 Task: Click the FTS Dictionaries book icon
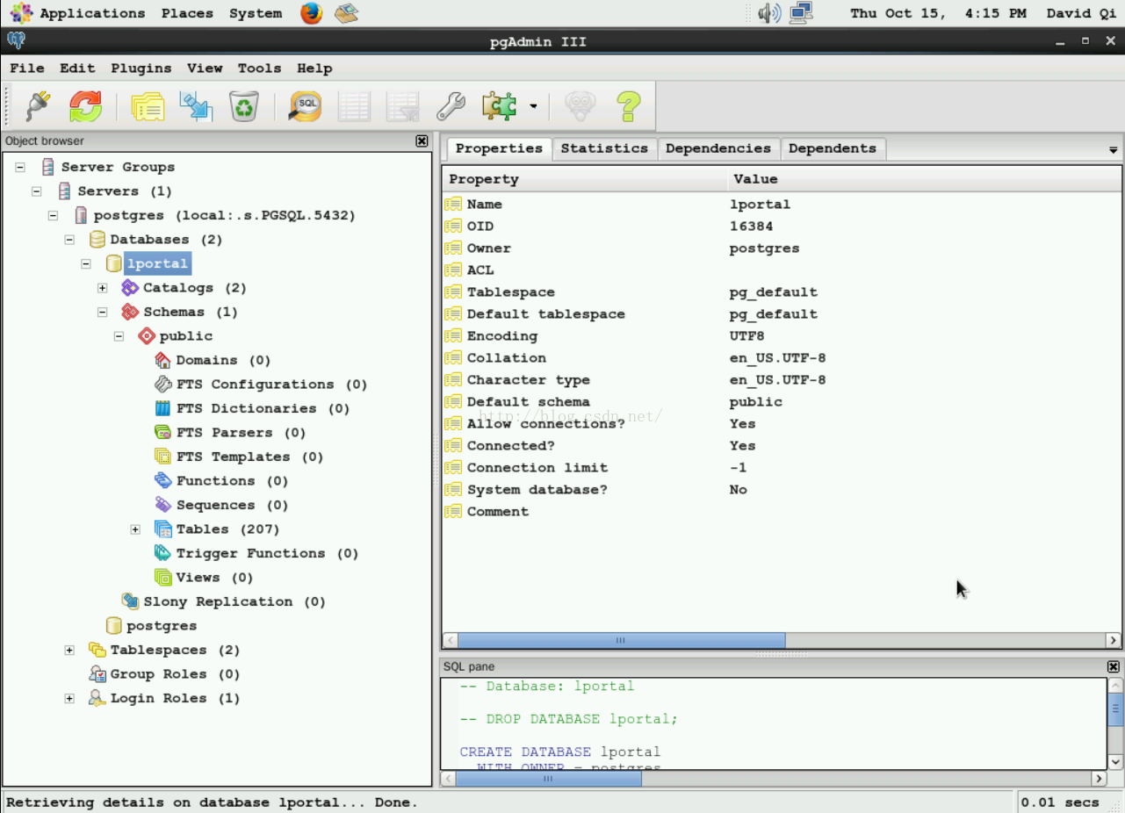coord(162,408)
